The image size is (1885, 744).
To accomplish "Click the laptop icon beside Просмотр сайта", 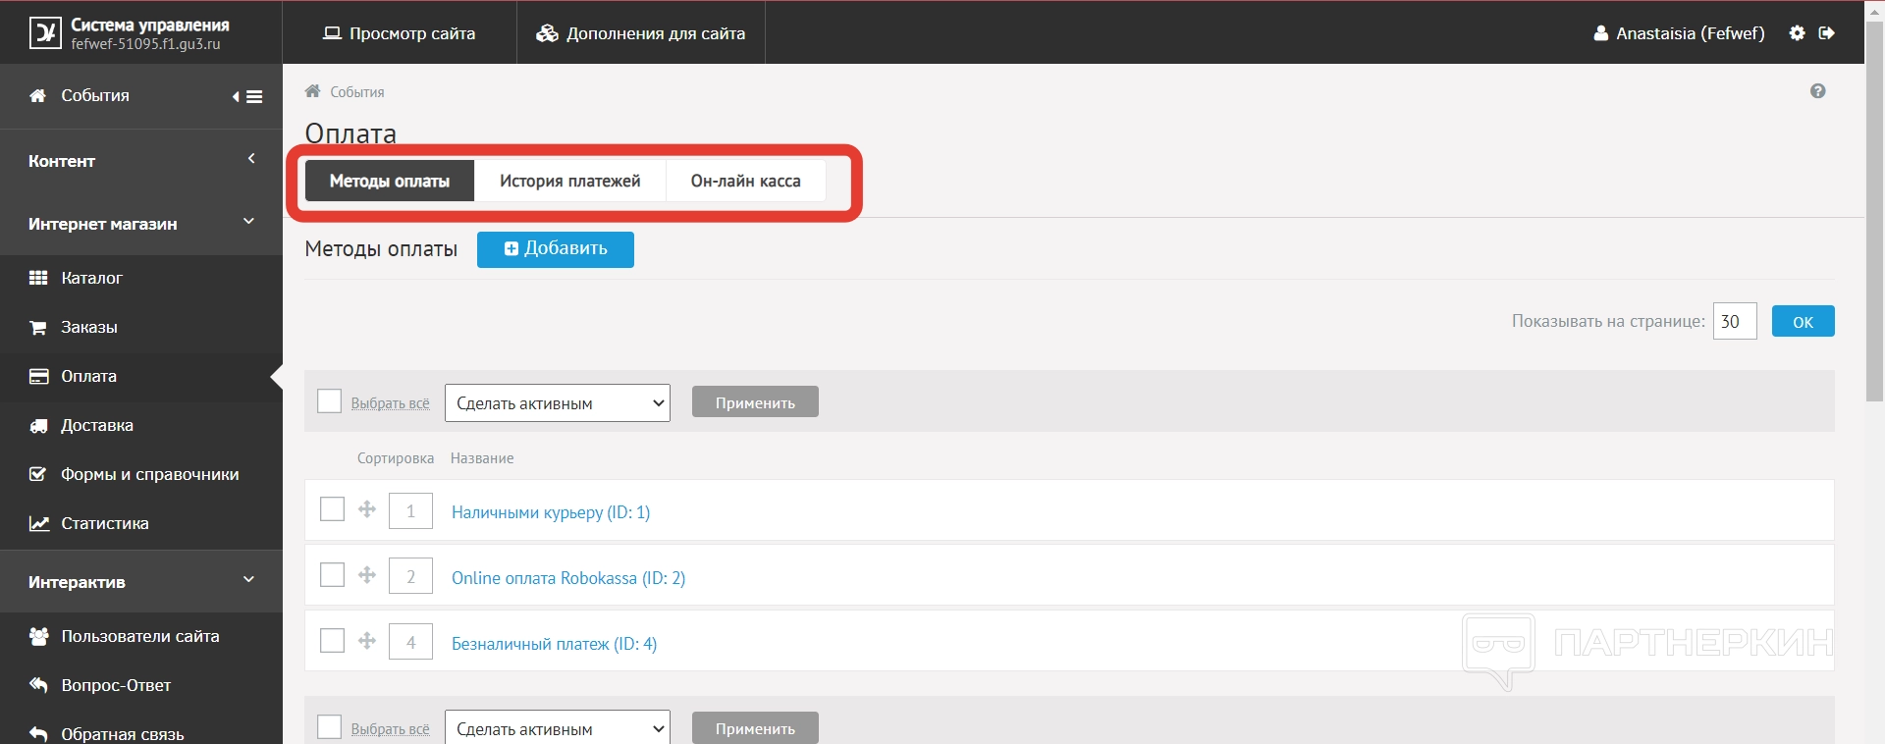I will click(x=332, y=33).
